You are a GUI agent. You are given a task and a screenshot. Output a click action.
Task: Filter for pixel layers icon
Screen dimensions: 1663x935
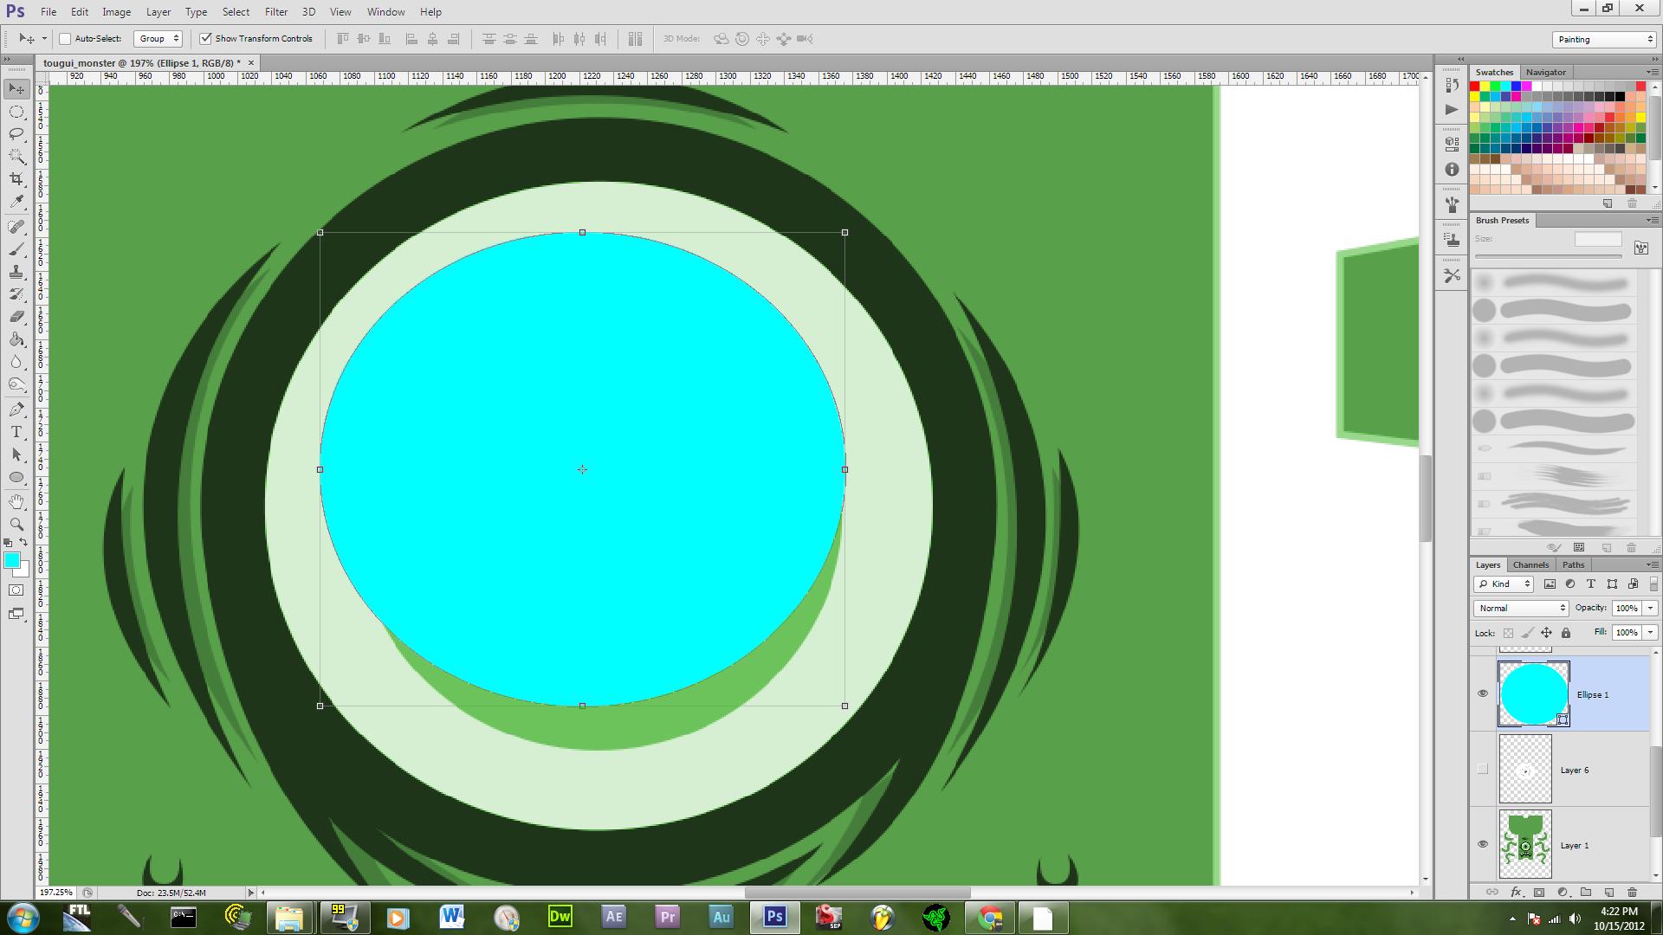pyautogui.click(x=1550, y=584)
